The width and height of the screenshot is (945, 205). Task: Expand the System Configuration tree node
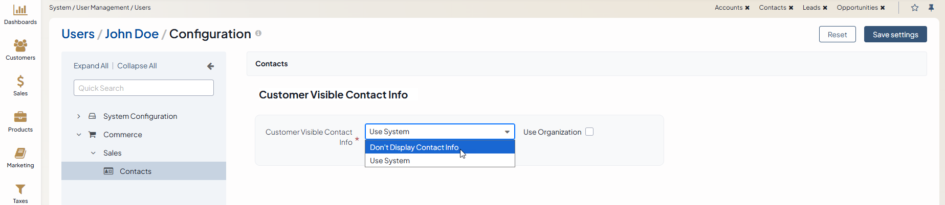point(79,116)
